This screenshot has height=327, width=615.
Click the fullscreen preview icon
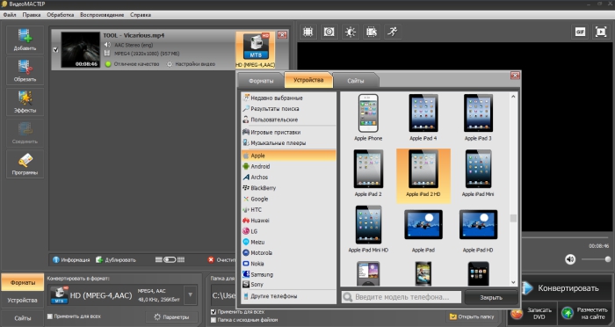(x=600, y=32)
